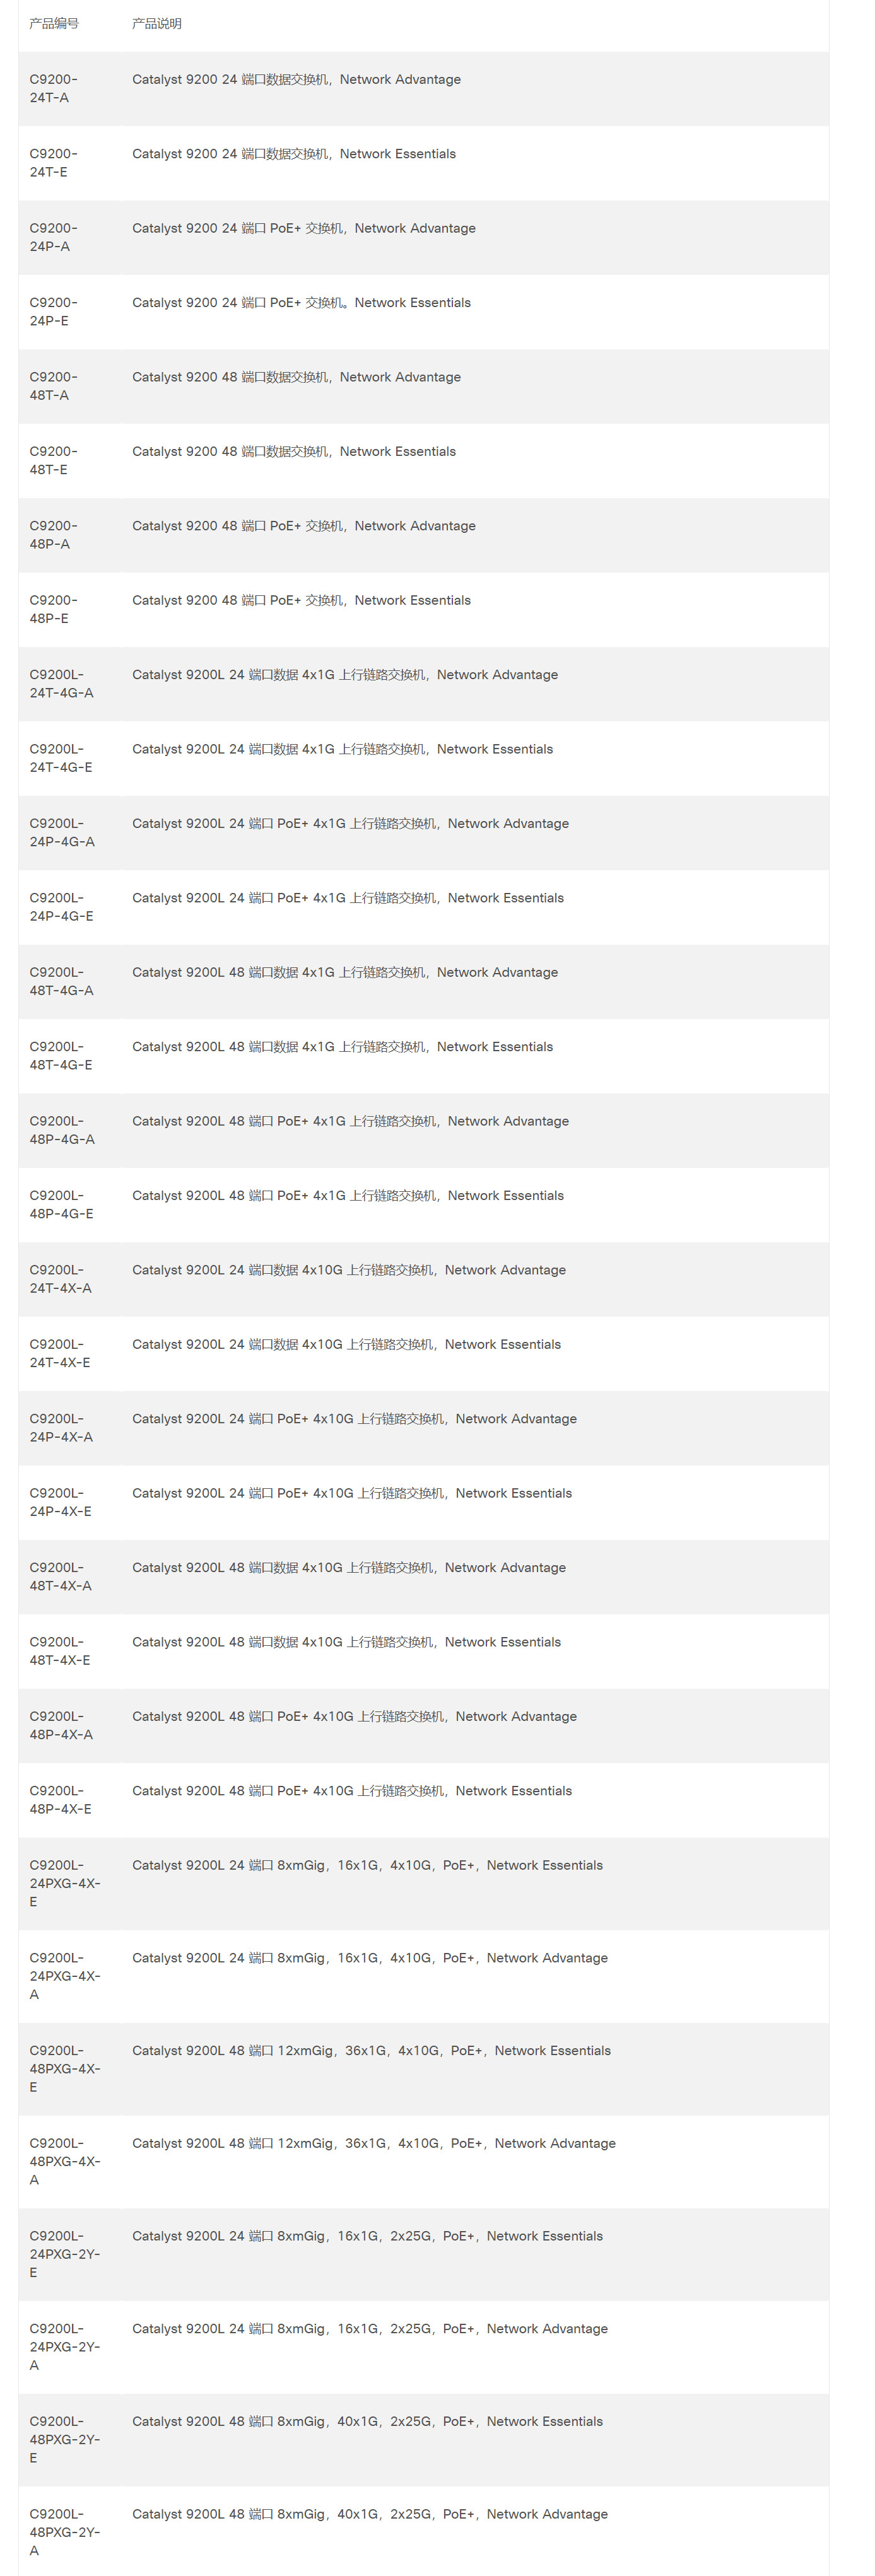This screenshot has height=2576, width=875.
Task: Click the C9200L-48PXG-4X-A product number
Action: (65, 2161)
